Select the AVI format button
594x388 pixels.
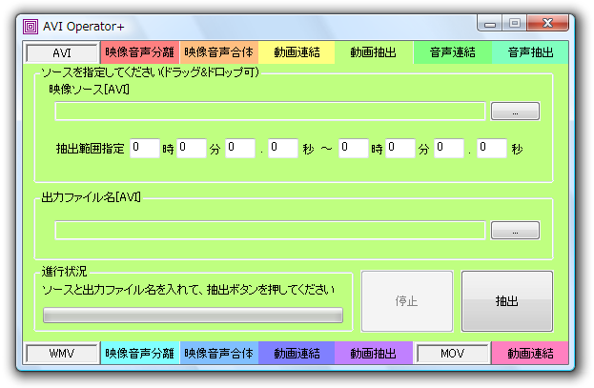tap(62, 52)
